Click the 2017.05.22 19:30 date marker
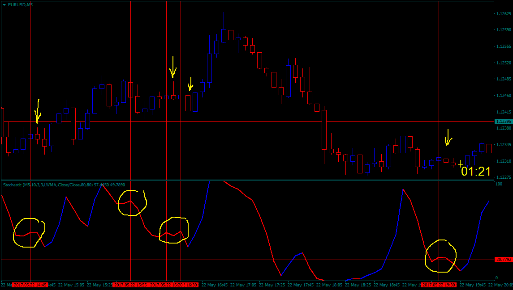The height and width of the screenshot is (290, 513). 439,285
